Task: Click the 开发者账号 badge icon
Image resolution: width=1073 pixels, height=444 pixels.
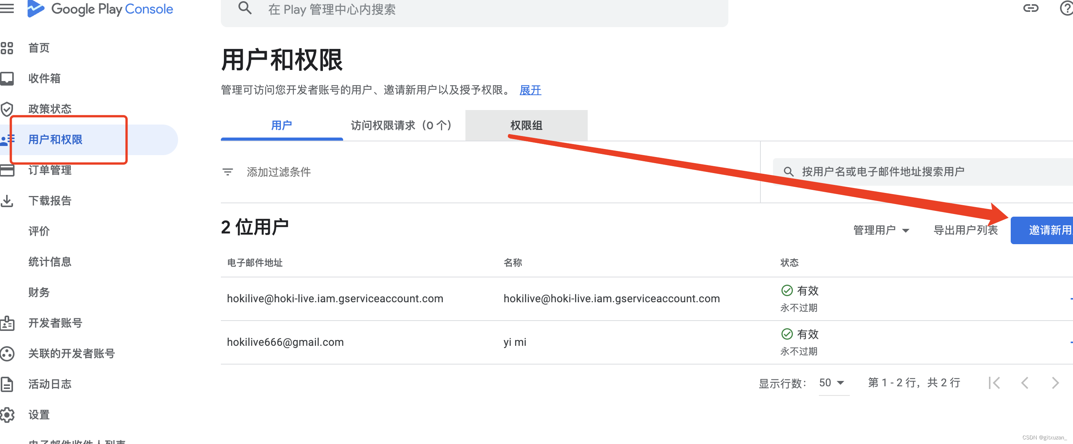Action: click(x=7, y=323)
